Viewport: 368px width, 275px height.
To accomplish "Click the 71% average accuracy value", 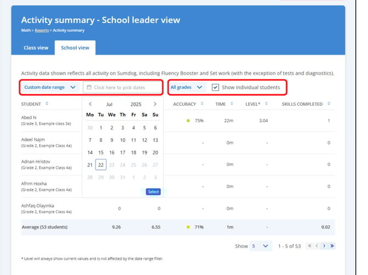I will click(x=199, y=227).
